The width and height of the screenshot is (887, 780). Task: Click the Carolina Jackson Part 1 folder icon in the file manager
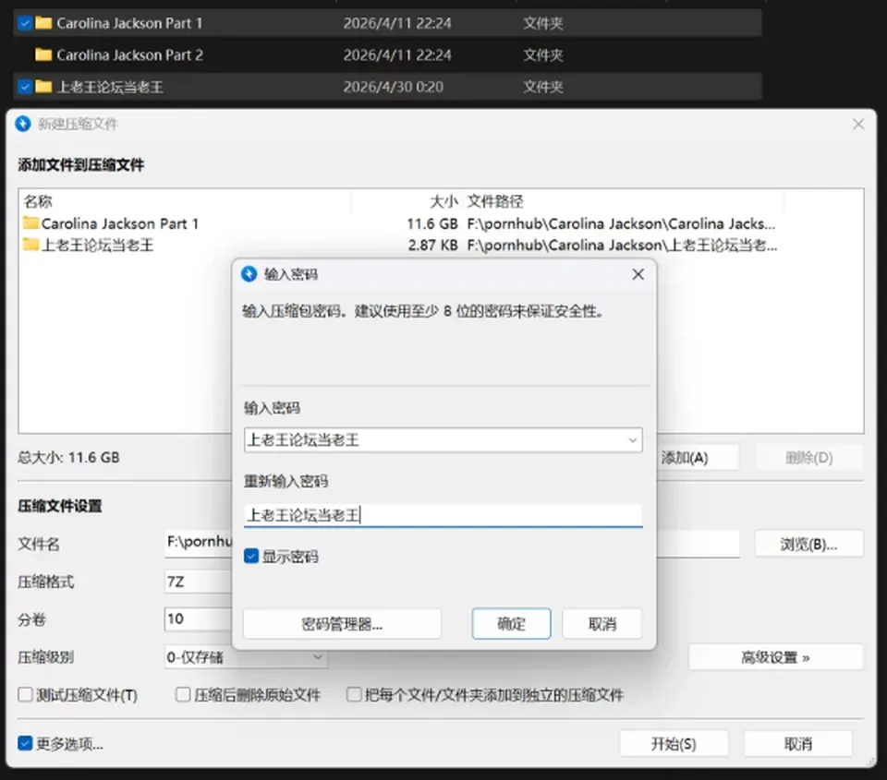pyautogui.click(x=43, y=23)
